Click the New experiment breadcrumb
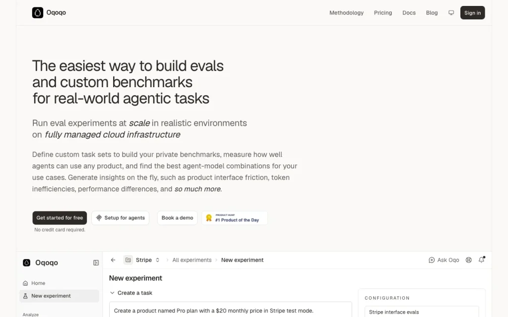508x317 pixels. pyautogui.click(x=242, y=260)
